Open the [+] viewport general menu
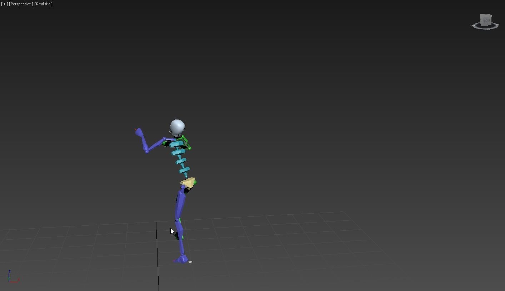This screenshot has width=505, height=291. [x=4, y=4]
